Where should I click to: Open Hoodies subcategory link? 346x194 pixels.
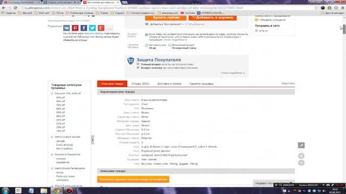click(x=61, y=158)
